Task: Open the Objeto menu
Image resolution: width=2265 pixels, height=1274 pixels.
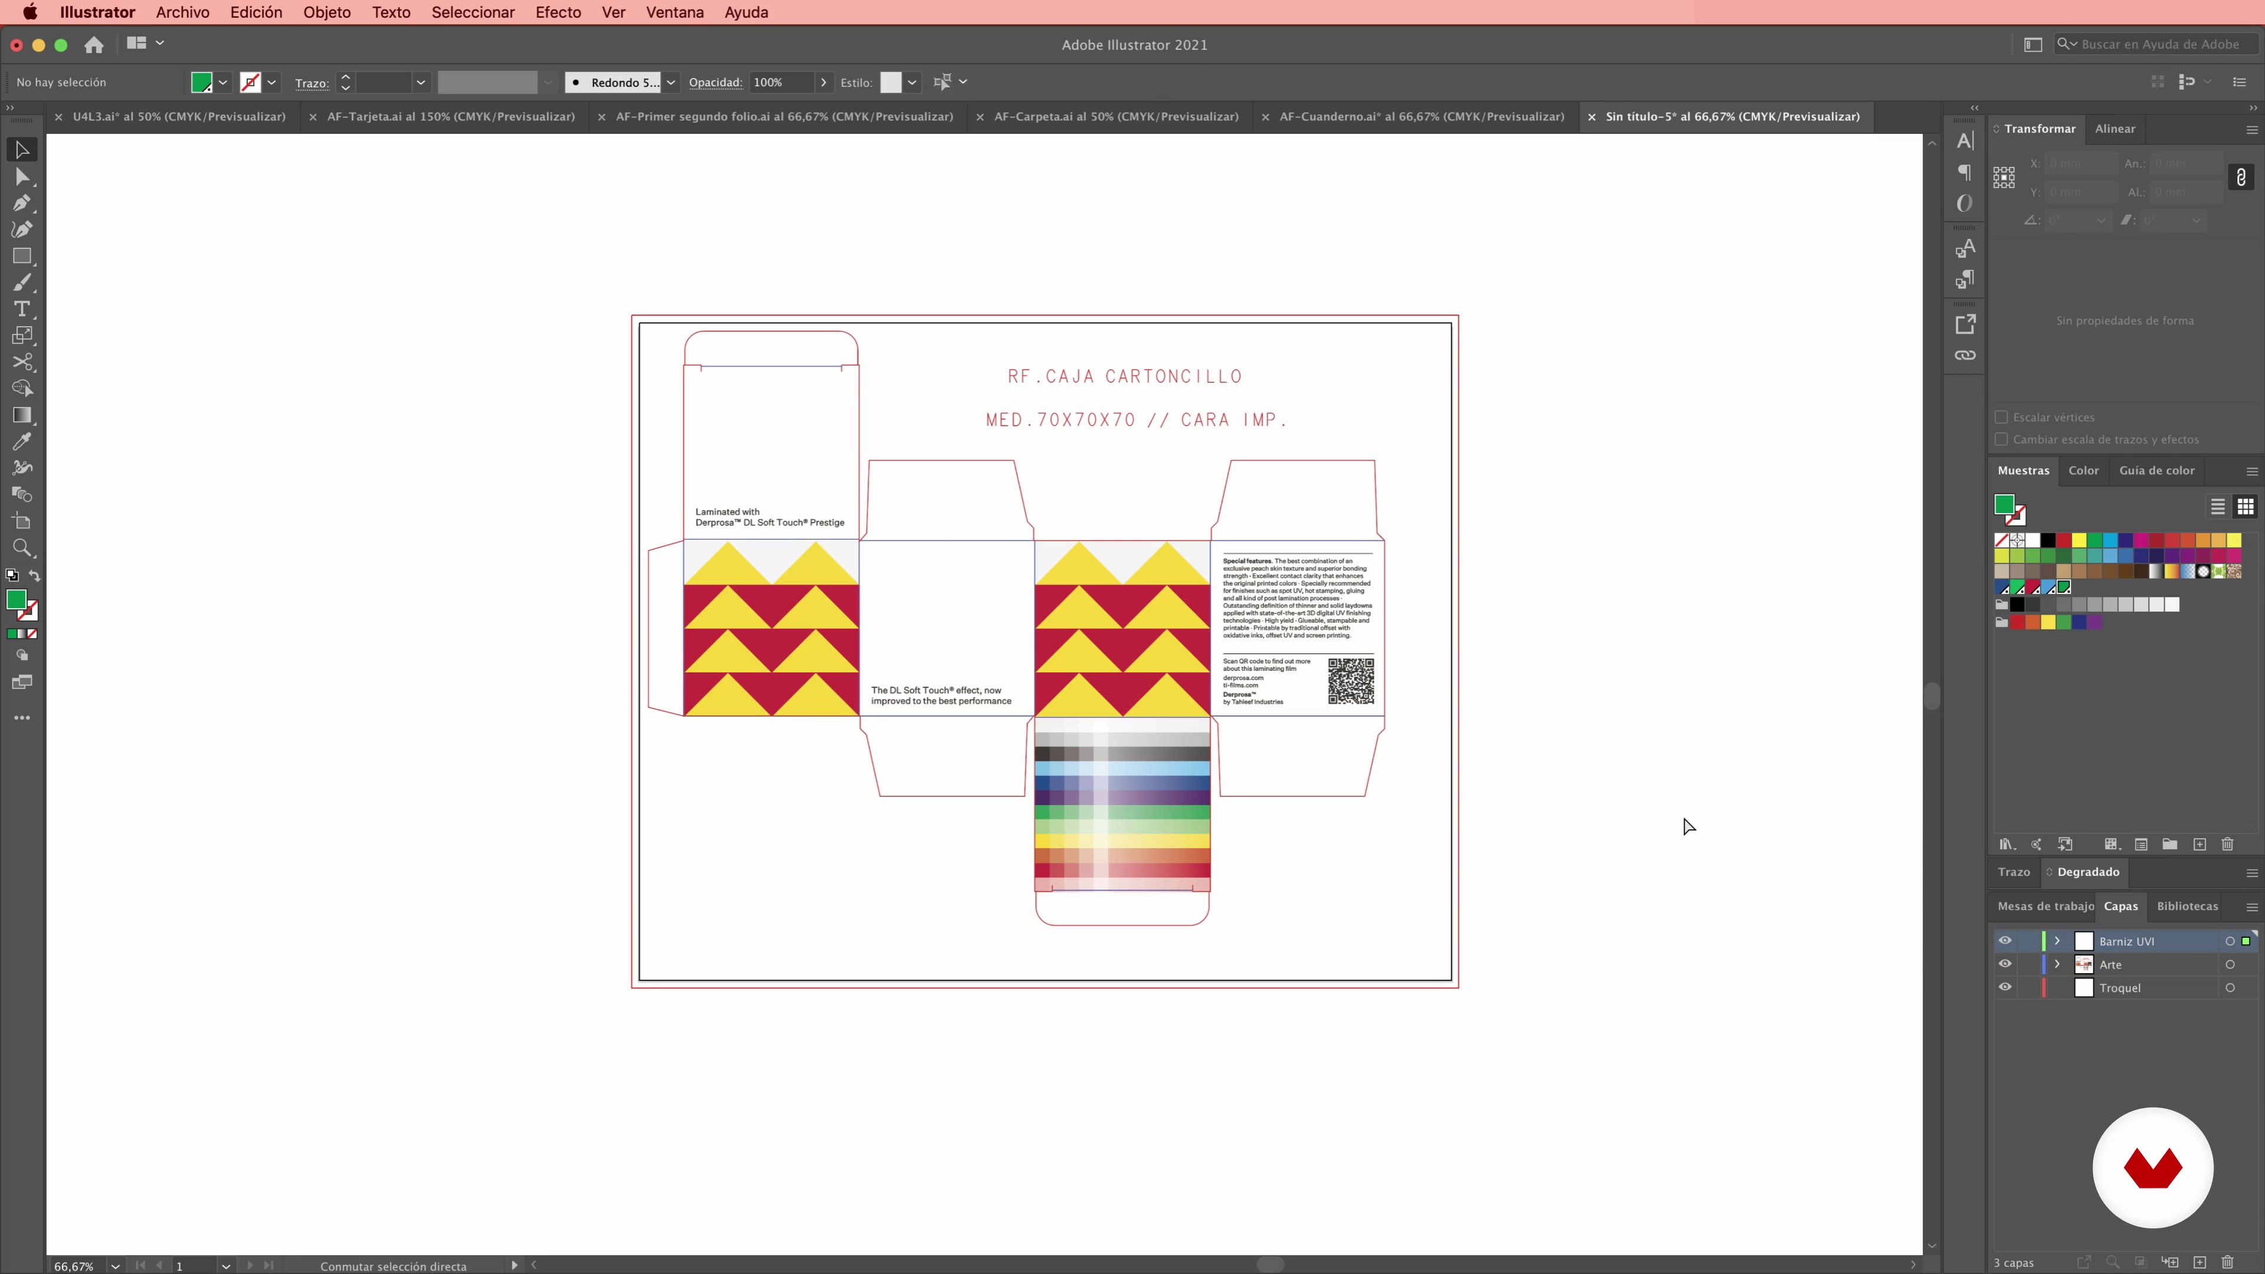Action: pyautogui.click(x=326, y=12)
